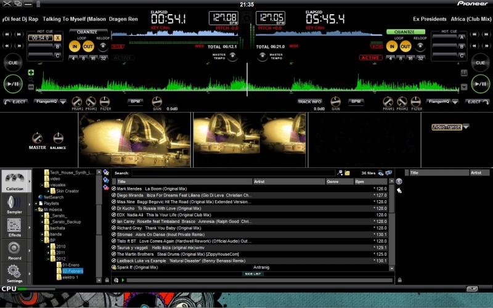Open the Record panel icon
Screen dimensions: 493x308
pos(14,248)
